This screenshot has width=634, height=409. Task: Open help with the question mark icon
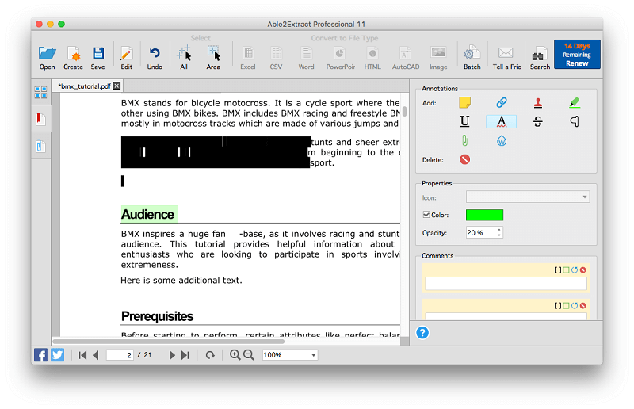click(422, 333)
